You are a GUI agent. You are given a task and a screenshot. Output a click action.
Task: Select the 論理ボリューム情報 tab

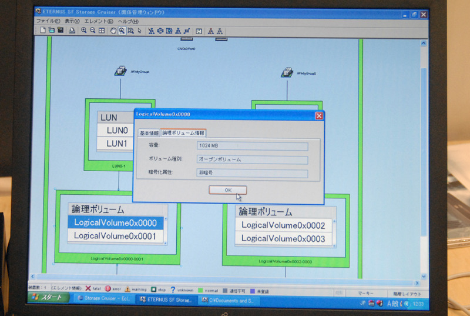click(183, 132)
